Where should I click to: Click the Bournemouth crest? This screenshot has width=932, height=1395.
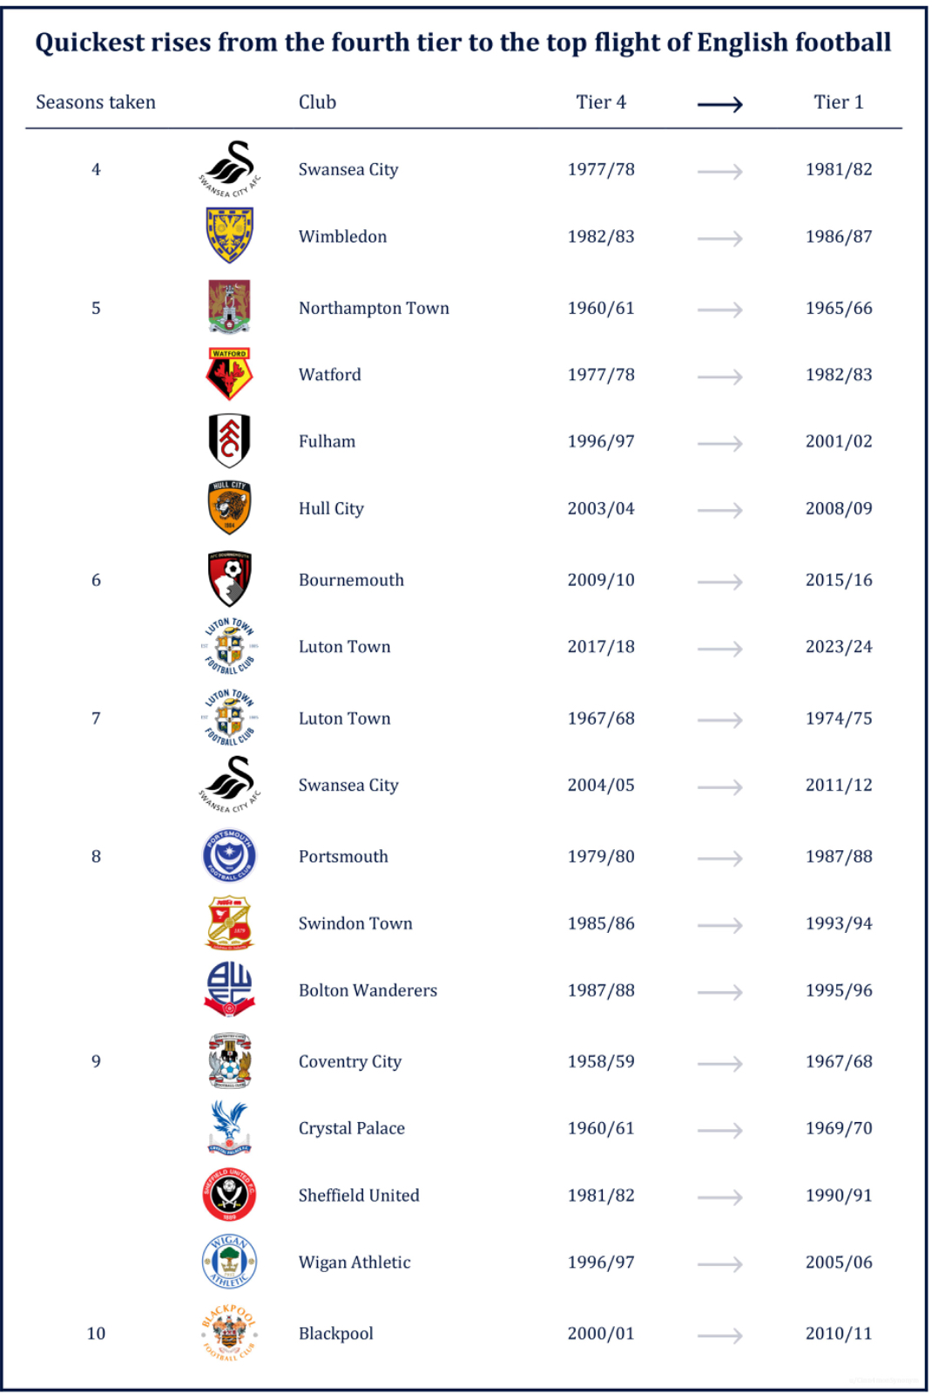tap(229, 579)
